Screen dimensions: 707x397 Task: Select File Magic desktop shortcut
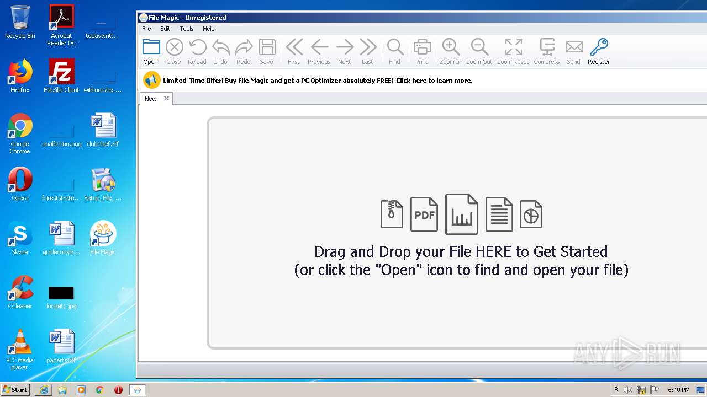pos(103,238)
